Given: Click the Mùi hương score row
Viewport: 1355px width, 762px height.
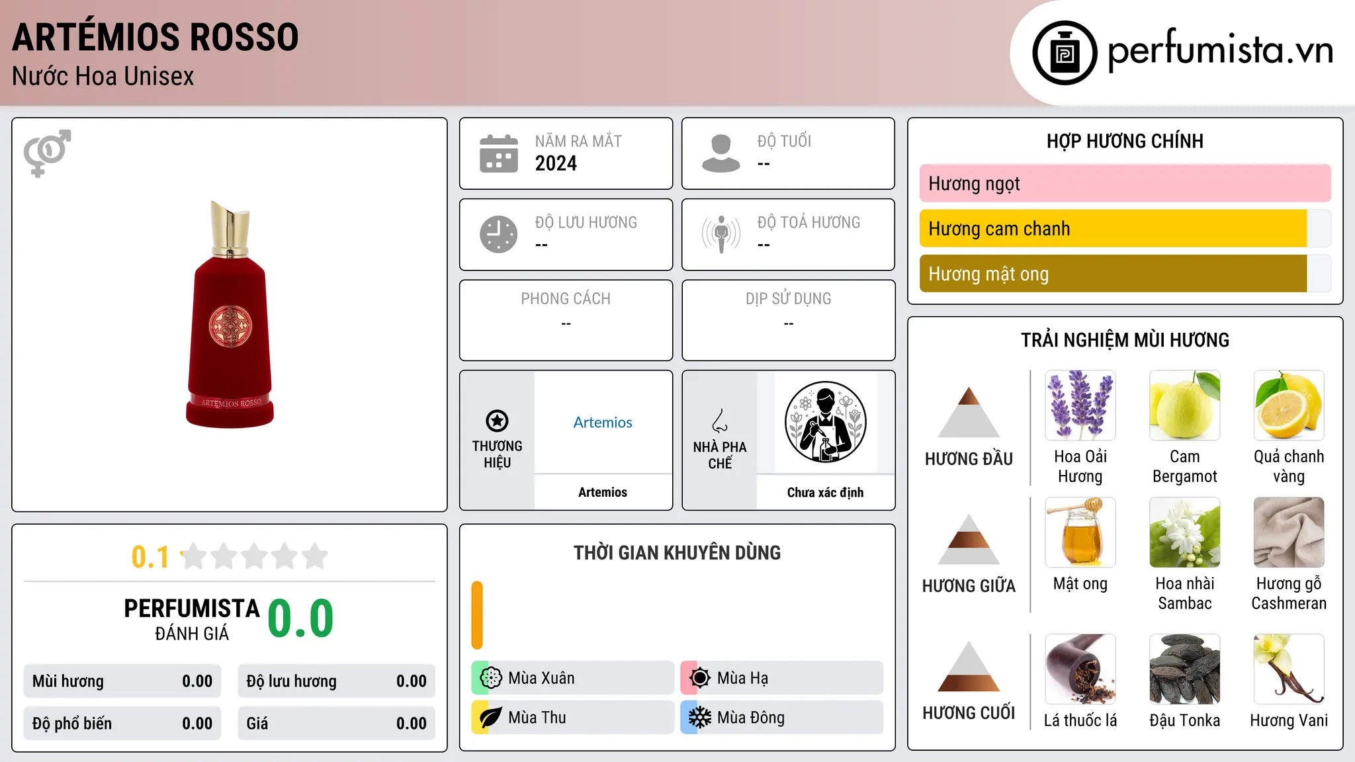Looking at the screenshot, I should click(x=122, y=681).
